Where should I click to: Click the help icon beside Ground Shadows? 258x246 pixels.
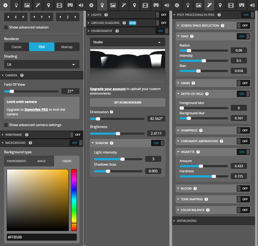(x=124, y=23)
